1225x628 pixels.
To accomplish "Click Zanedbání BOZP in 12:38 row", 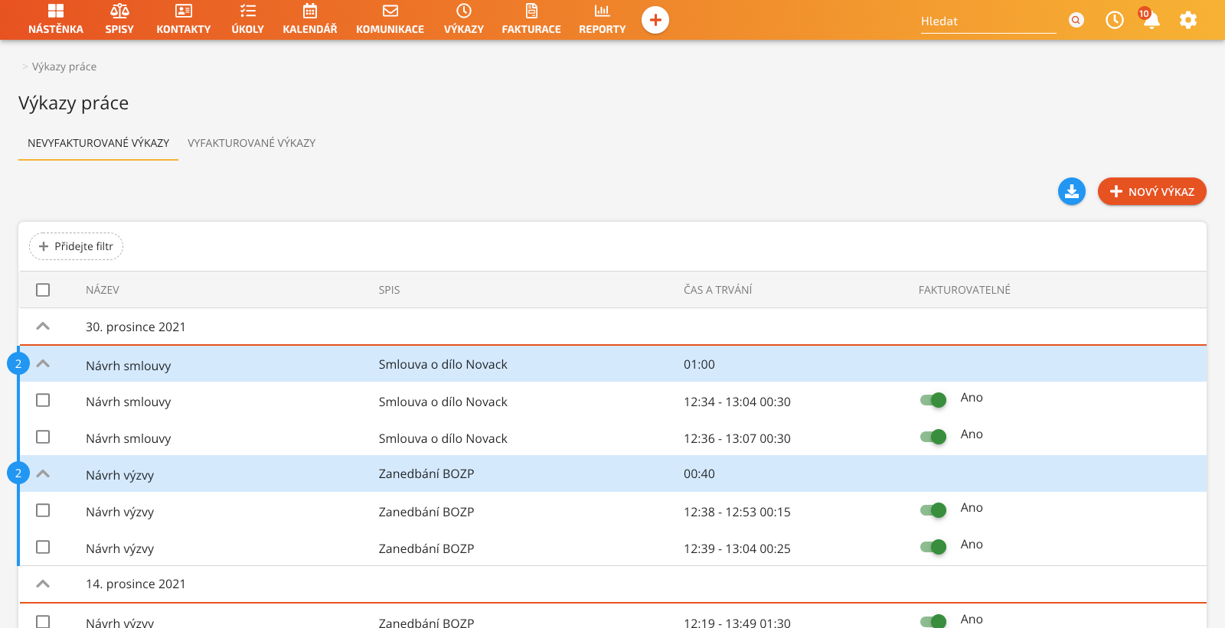I will coord(426,512).
